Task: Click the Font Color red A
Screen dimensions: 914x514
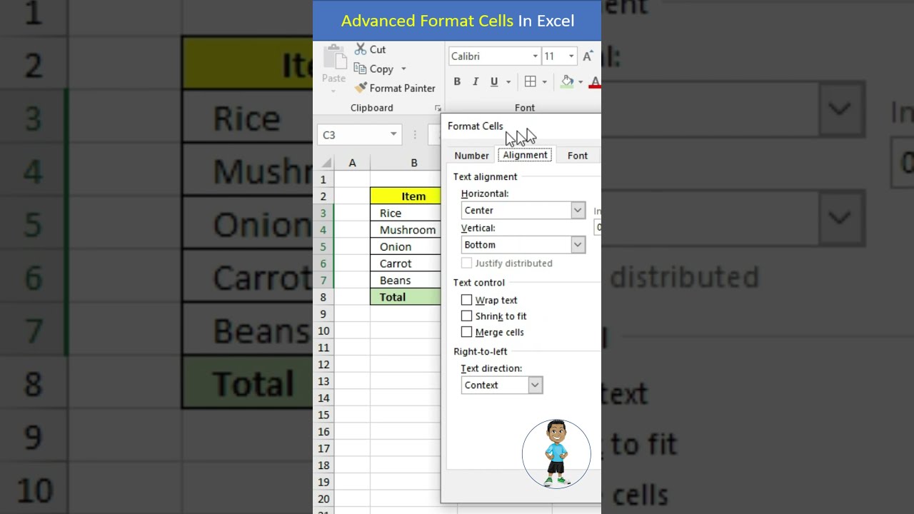Action: pyautogui.click(x=596, y=82)
